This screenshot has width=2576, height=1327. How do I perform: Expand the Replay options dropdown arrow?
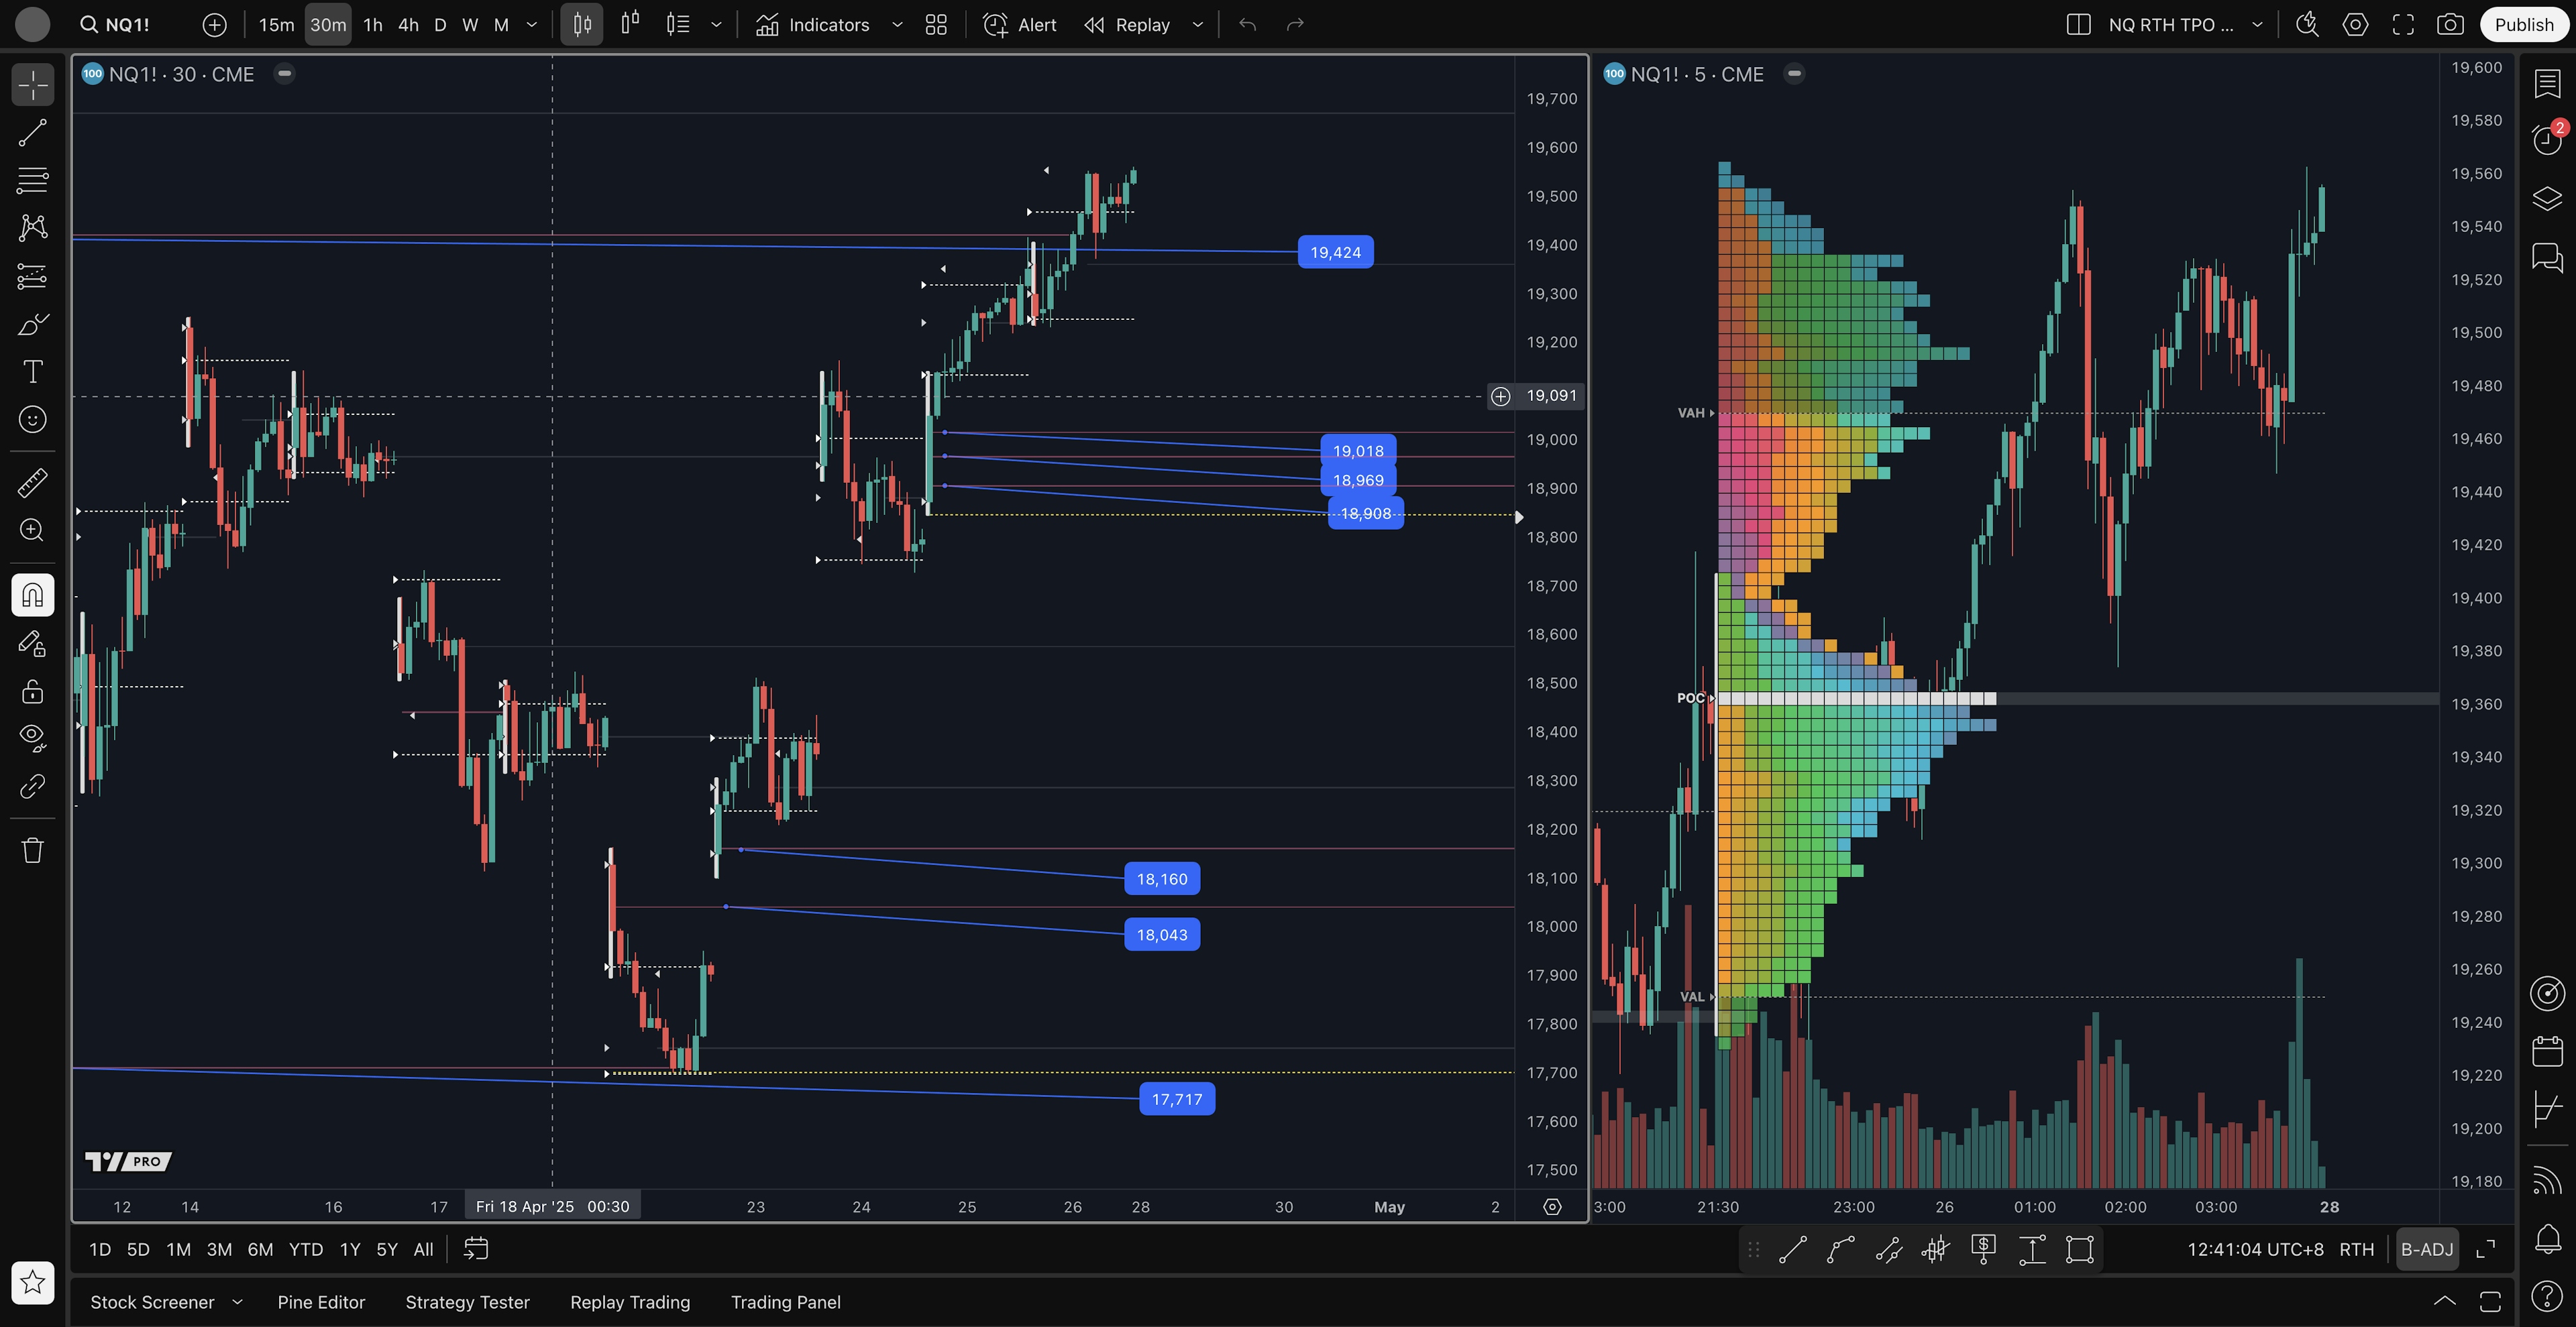(1197, 25)
